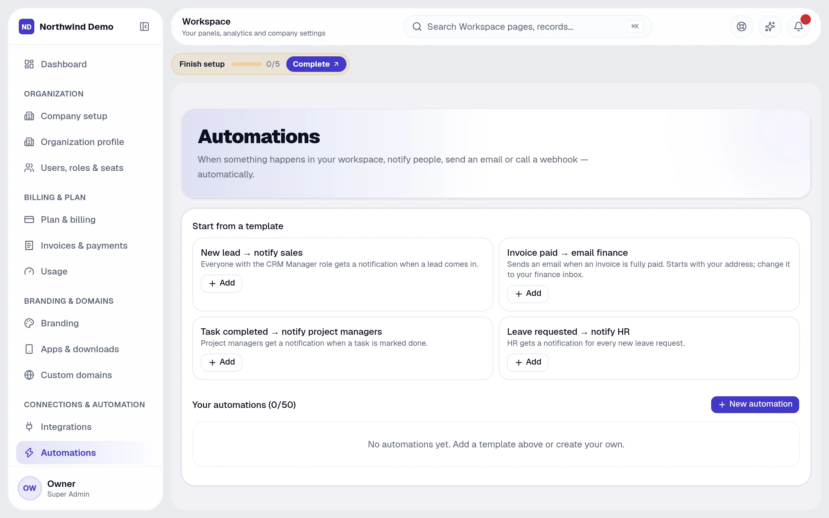Viewport: 829px width, 518px height.
Task: Click the 'No automations yet' message
Action: click(496, 444)
